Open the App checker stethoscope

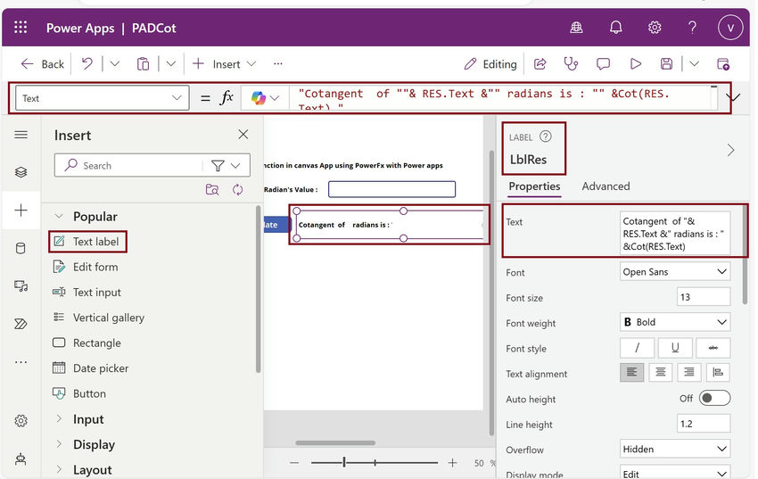[571, 64]
